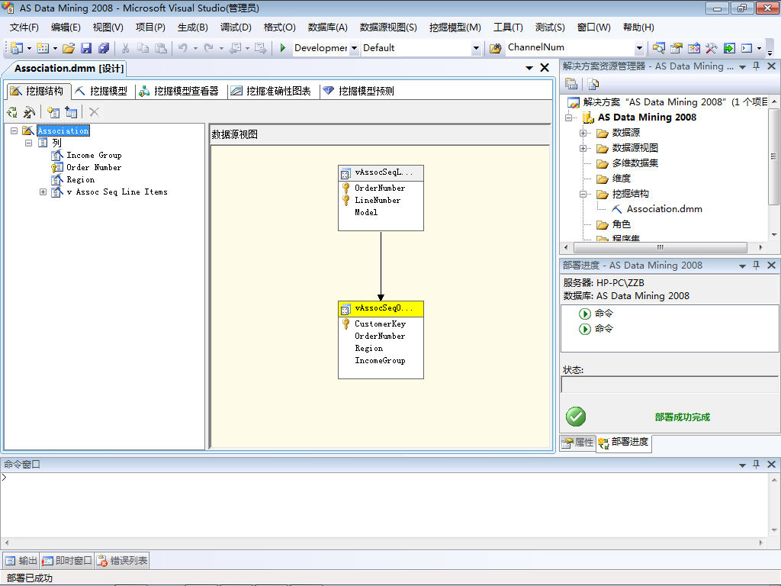Open the 即时窗口 tab
Screen dimensions: 781x586
pyautogui.click(x=67, y=561)
